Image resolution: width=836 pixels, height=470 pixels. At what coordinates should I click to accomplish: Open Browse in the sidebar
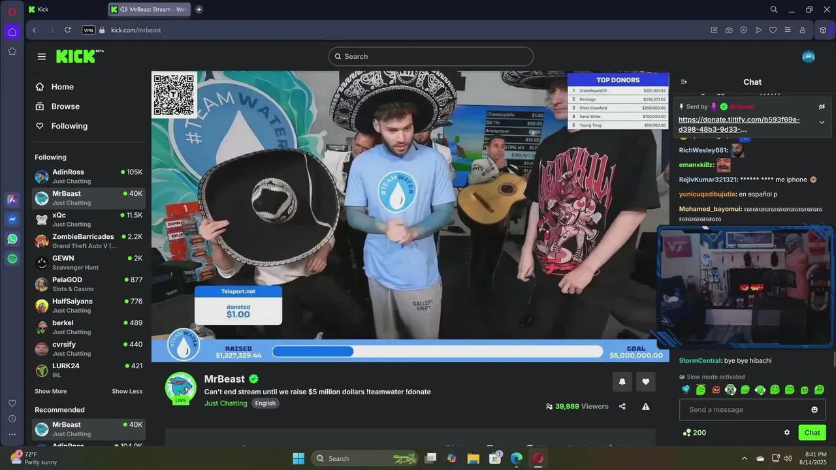(x=58, y=106)
